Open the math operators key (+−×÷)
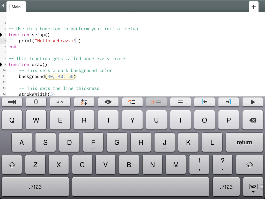This screenshot has width=265, height=199. pos(84,102)
